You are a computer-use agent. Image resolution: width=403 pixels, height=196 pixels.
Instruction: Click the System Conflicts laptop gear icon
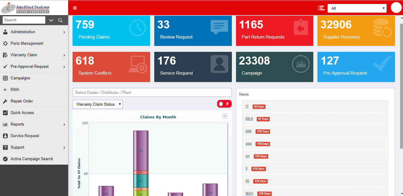pyautogui.click(x=138, y=64)
